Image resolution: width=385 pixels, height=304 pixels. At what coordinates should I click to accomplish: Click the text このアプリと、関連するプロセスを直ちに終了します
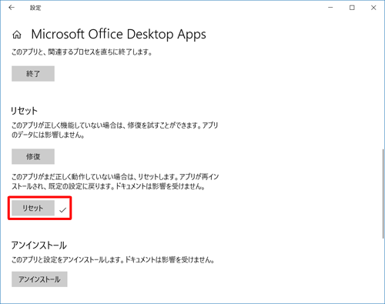click(x=82, y=52)
